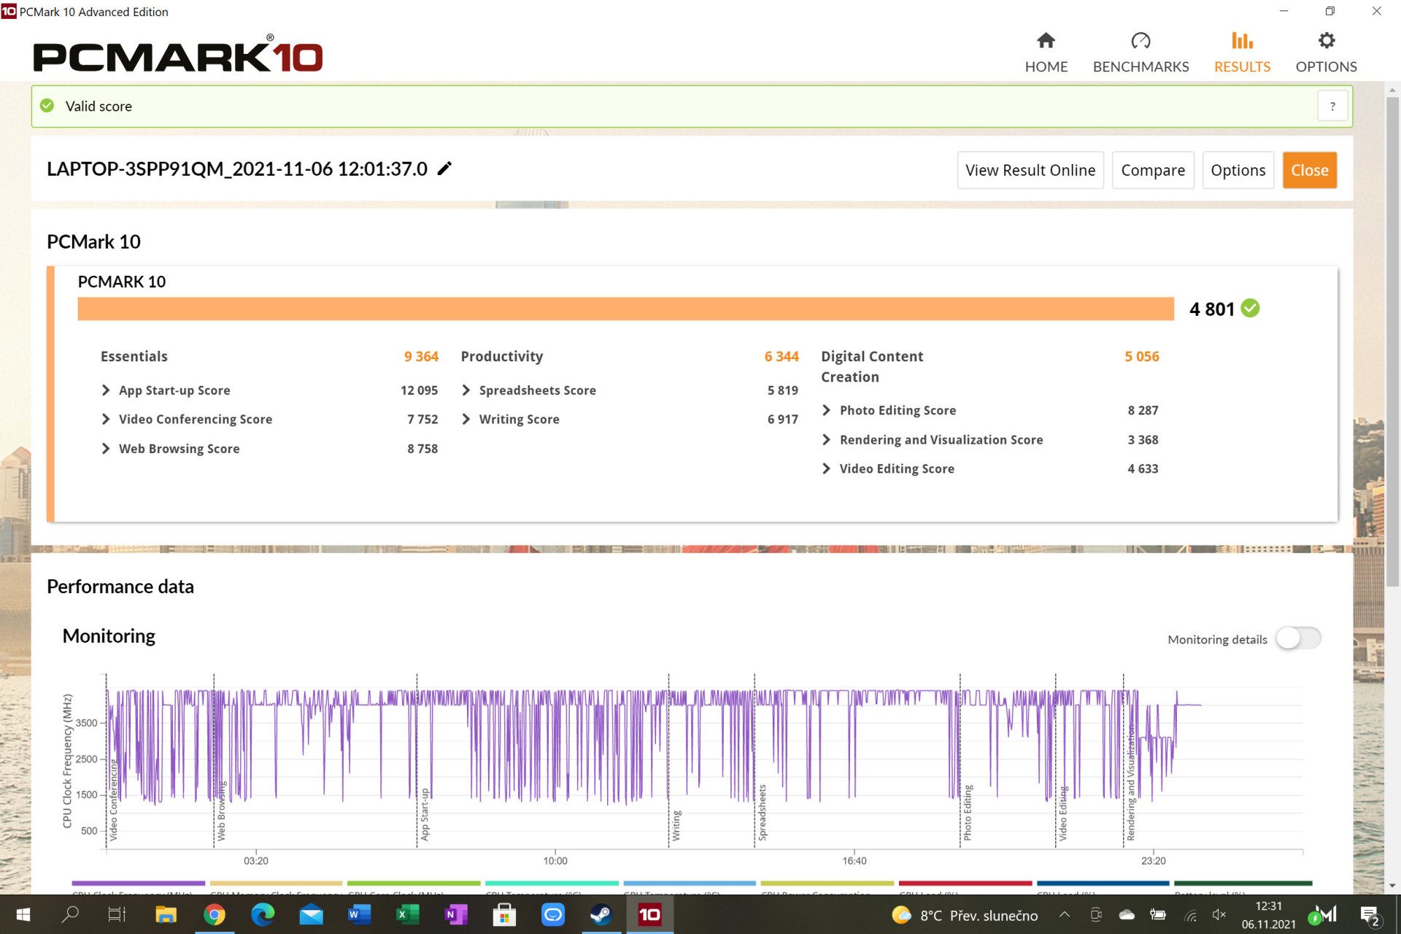1401x934 pixels.
Task: Click the battery status tray icon
Action: point(1158,915)
